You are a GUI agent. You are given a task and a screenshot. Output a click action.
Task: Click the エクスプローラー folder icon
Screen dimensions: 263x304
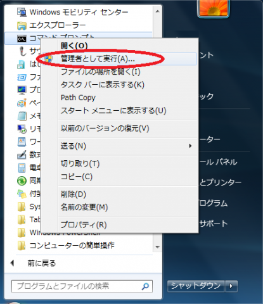22,25
